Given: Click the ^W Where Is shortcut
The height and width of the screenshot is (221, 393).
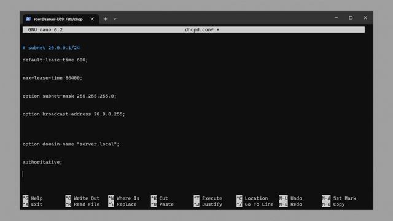Looking at the screenshot, I should coord(124,198).
